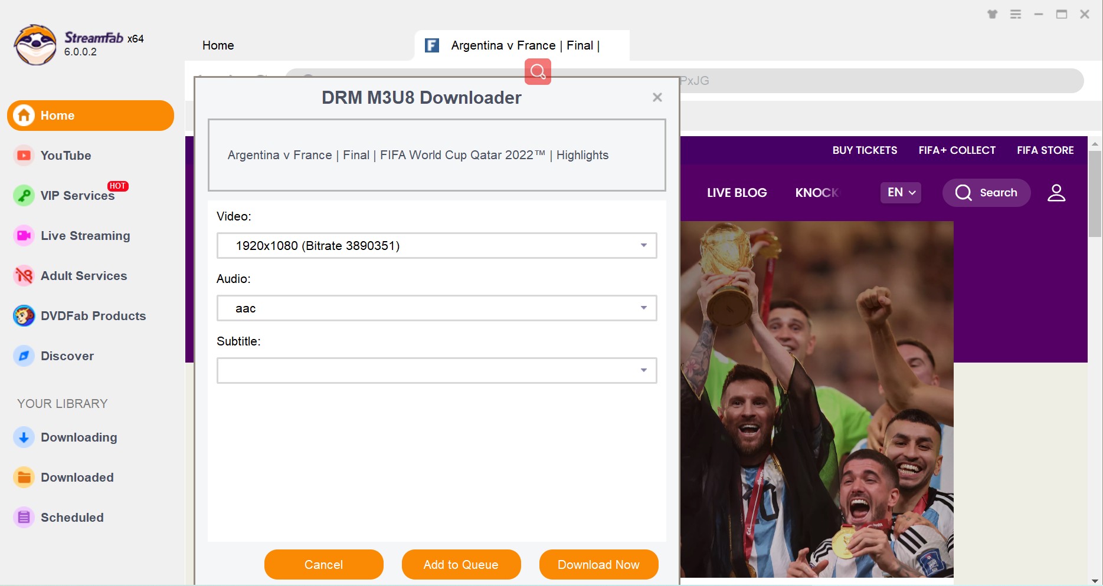Open the hamburger menu in title bar
The height and width of the screenshot is (586, 1103).
coord(1016,14)
